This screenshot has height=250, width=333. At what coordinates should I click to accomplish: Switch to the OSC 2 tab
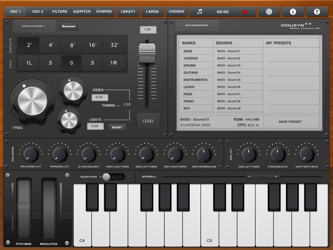pos(38,12)
